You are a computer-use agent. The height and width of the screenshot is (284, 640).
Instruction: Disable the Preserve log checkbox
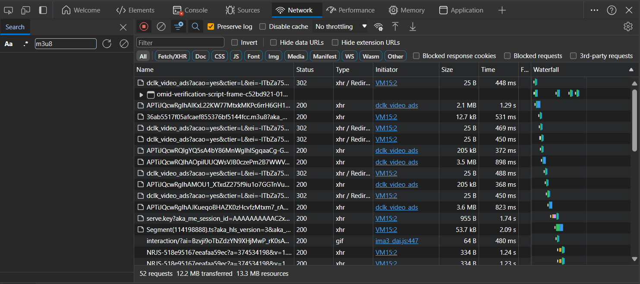click(x=211, y=27)
